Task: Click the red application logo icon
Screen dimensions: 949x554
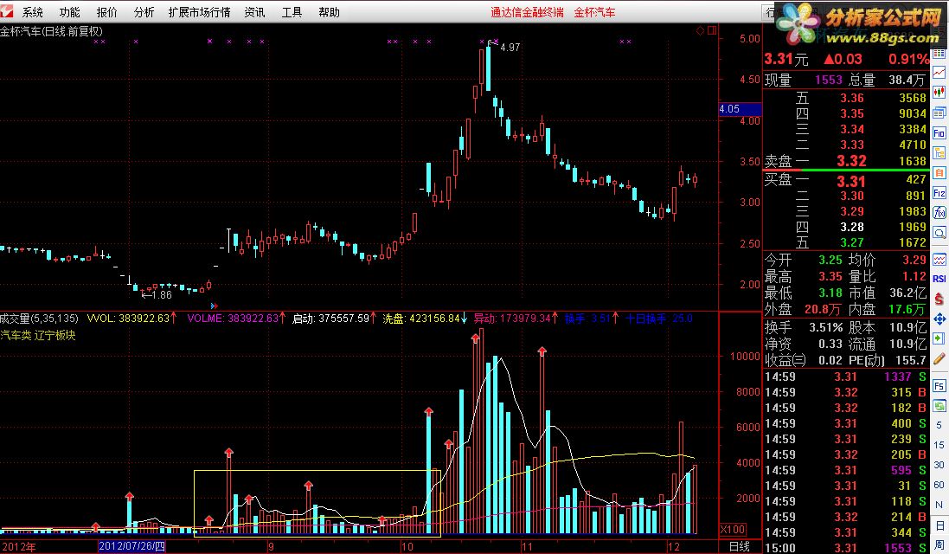Action: 7,11
